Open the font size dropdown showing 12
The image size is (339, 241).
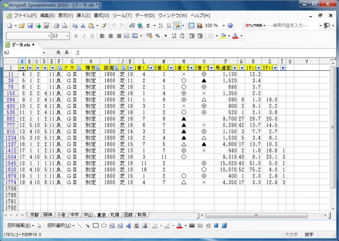68,36
